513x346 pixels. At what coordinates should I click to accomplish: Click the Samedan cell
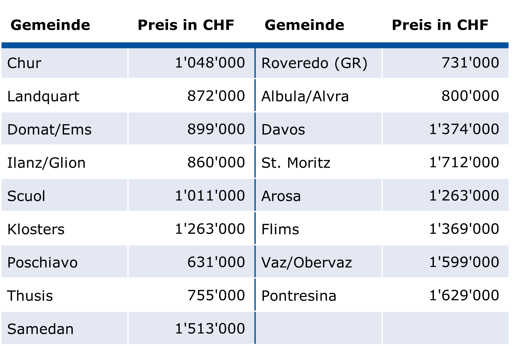point(65,329)
